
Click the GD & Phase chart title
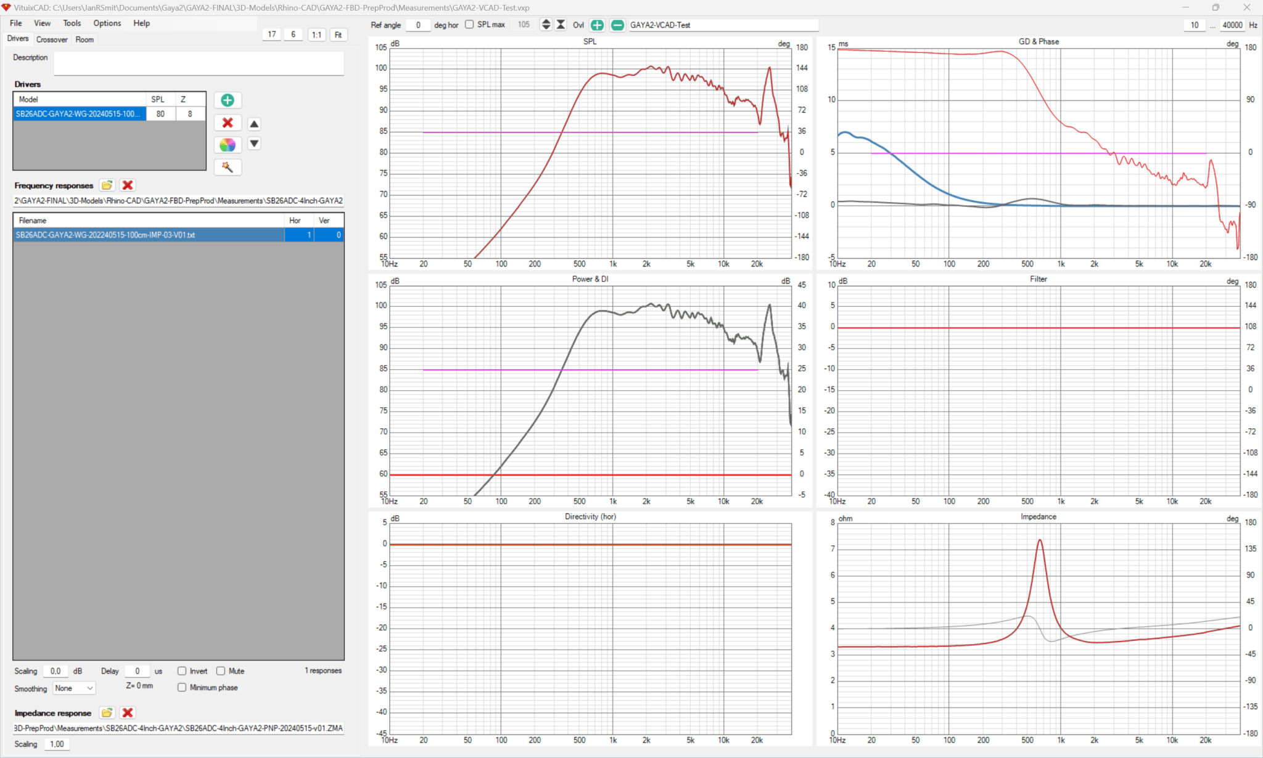(1039, 41)
